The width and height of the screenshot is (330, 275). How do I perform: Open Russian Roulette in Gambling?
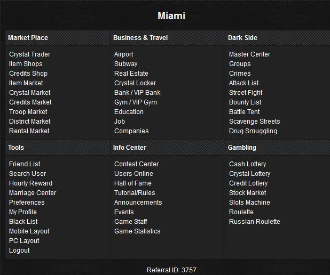pyautogui.click(x=254, y=222)
